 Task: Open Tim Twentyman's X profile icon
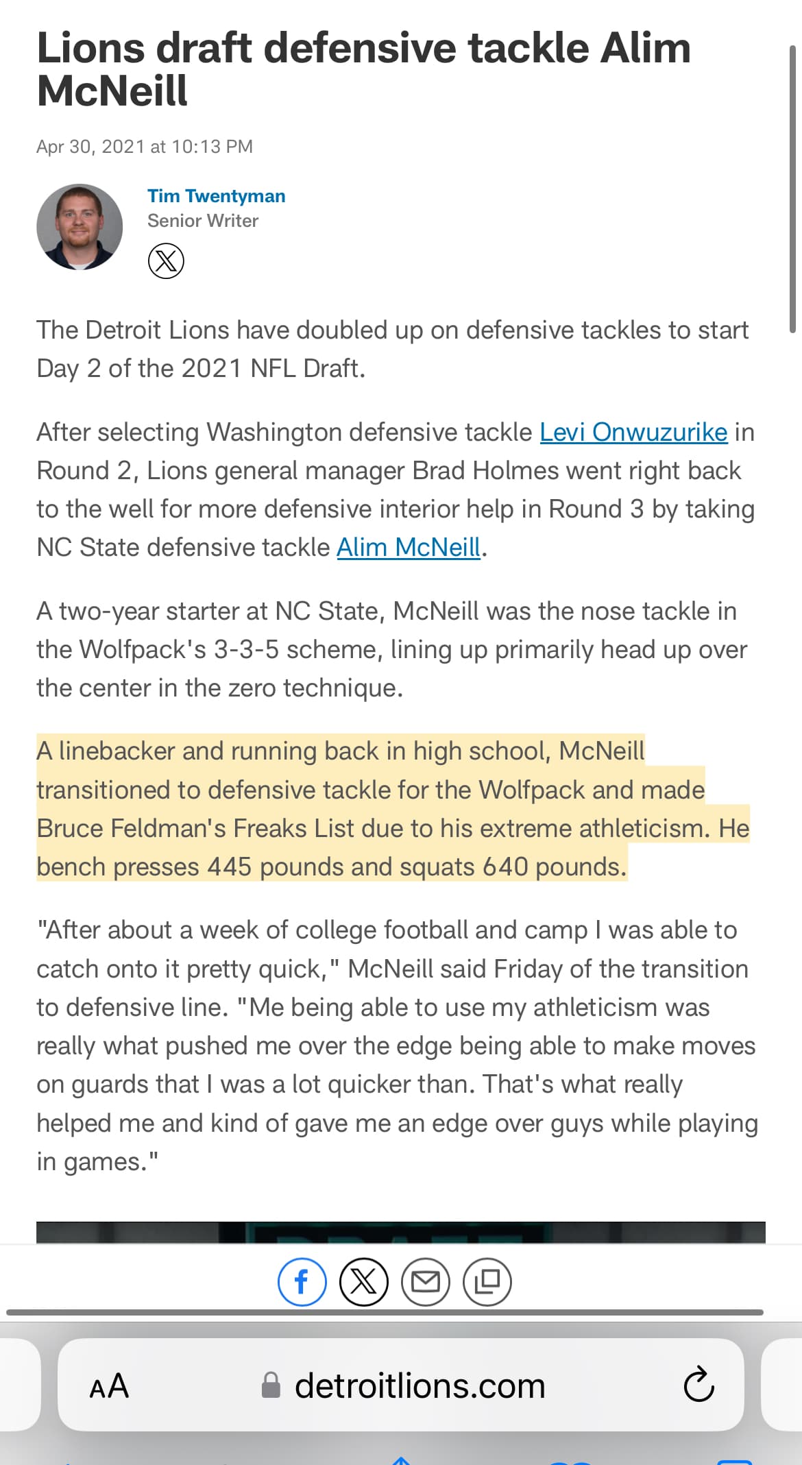(166, 261)
